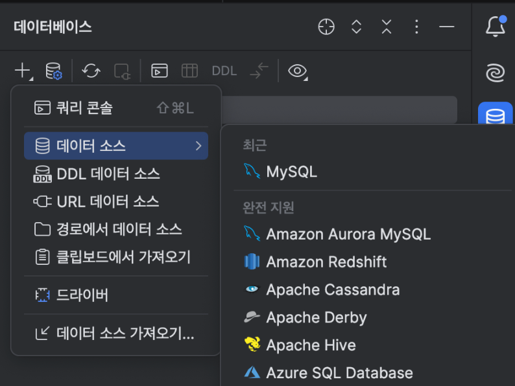Choose recent MySQL data source
The width and height of the screenshot is (515, 386).
[373, 172]
